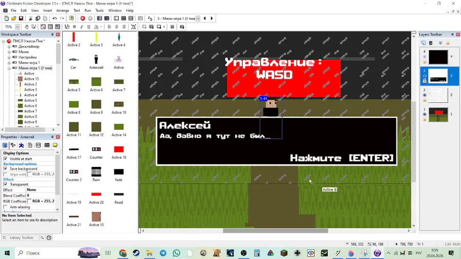
Task: Open the Insert menu
Action: pyautogui.click(x=47, y=10)
